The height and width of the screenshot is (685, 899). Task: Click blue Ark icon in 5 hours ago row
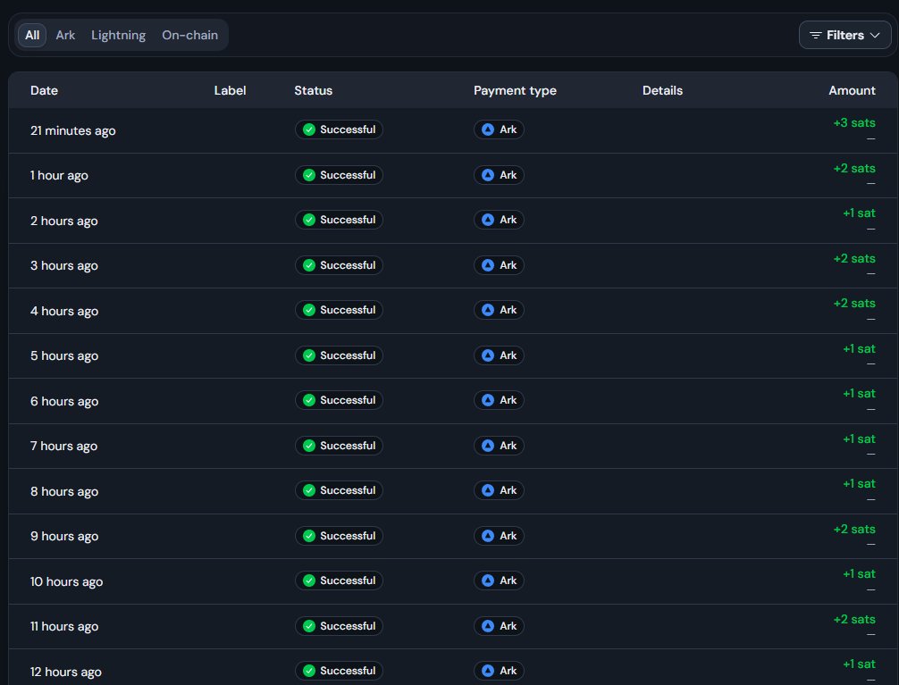click(488, 355)
